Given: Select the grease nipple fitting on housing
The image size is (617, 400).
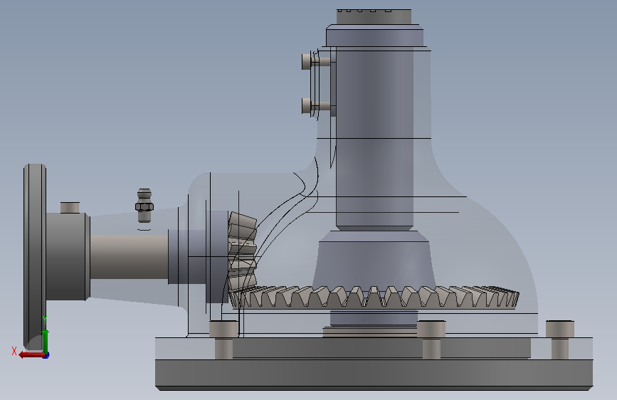Looking at the screenshot, I should click(x=144, y=206).
